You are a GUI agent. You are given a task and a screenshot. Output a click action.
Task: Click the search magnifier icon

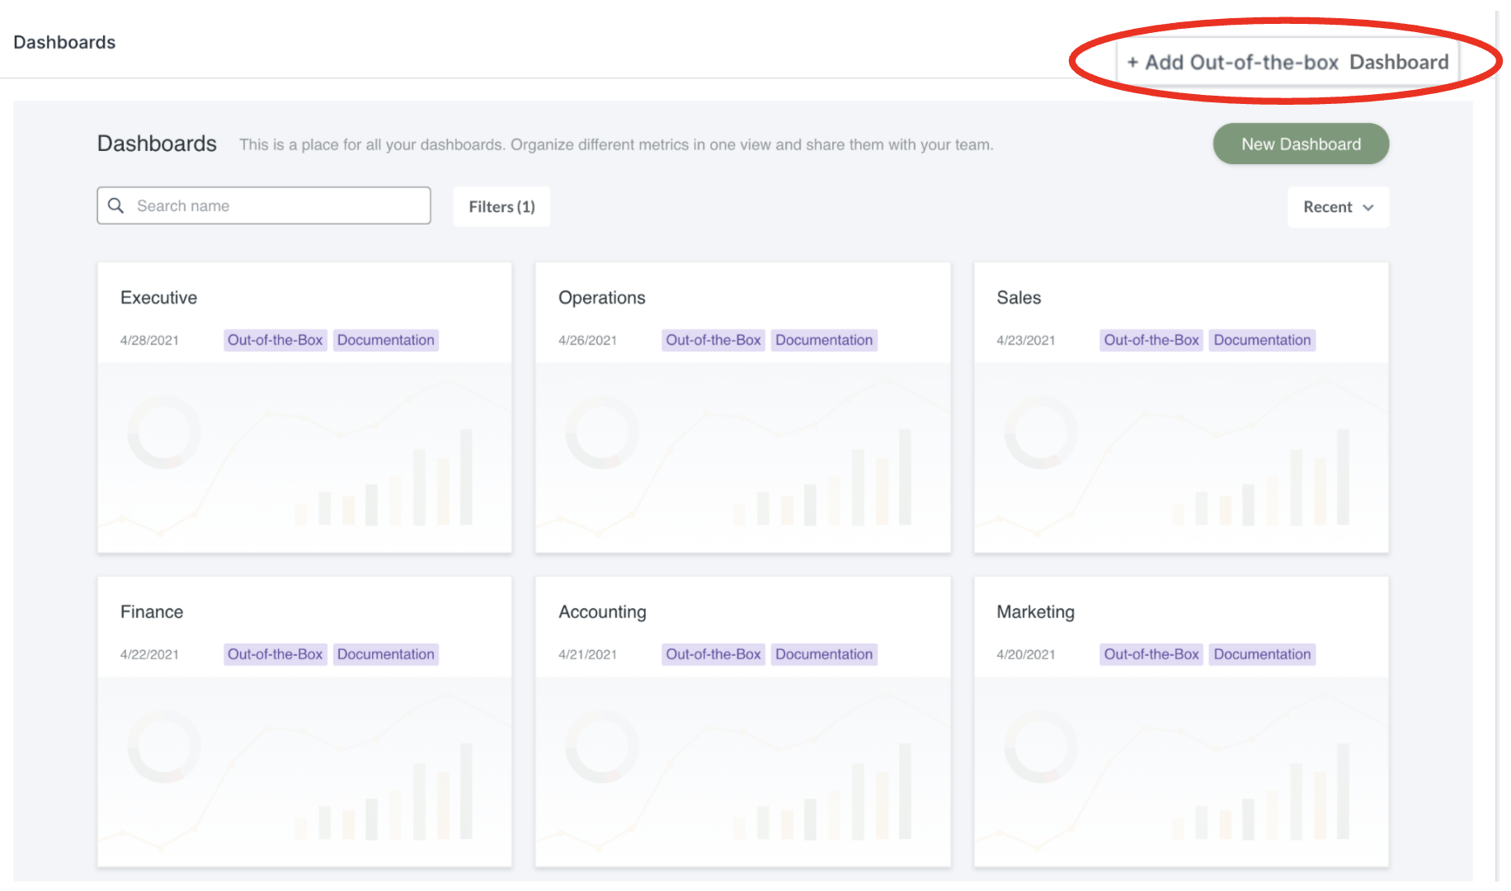(x=116, y=205)
